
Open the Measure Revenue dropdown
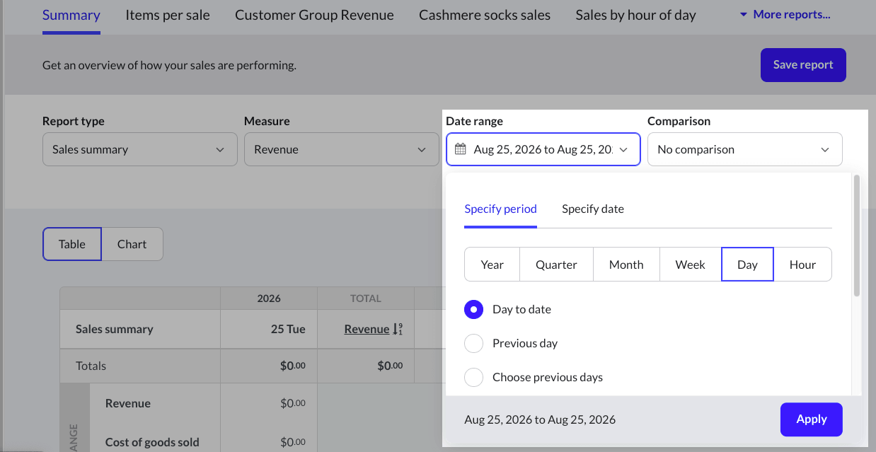pyautogui.click(x=342, y=149)
